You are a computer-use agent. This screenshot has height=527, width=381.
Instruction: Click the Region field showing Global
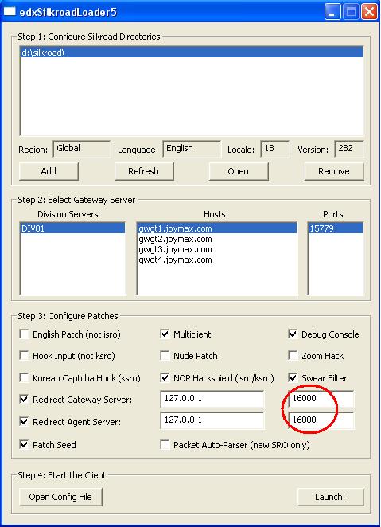[x=82, y=149]
